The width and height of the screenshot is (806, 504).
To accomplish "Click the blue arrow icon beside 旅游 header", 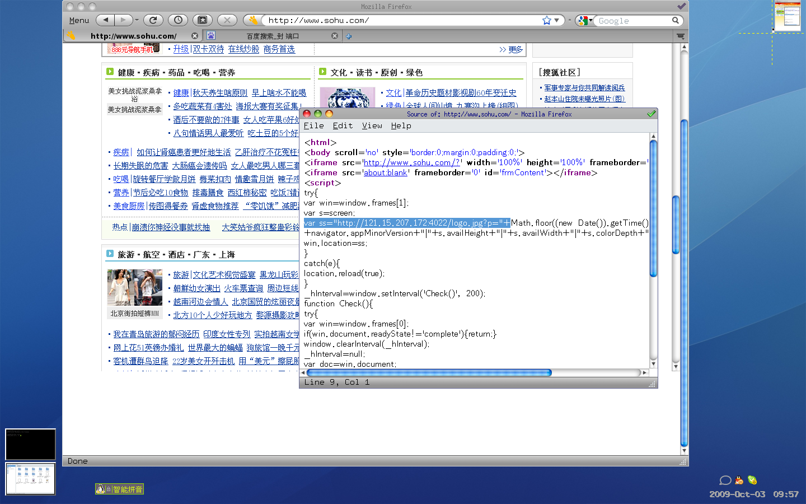I will pyautogui.click(x=110, y=254).
